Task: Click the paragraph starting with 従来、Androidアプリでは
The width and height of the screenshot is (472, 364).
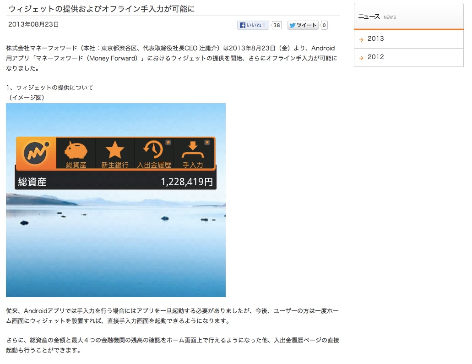Action: tap(173, 316)
